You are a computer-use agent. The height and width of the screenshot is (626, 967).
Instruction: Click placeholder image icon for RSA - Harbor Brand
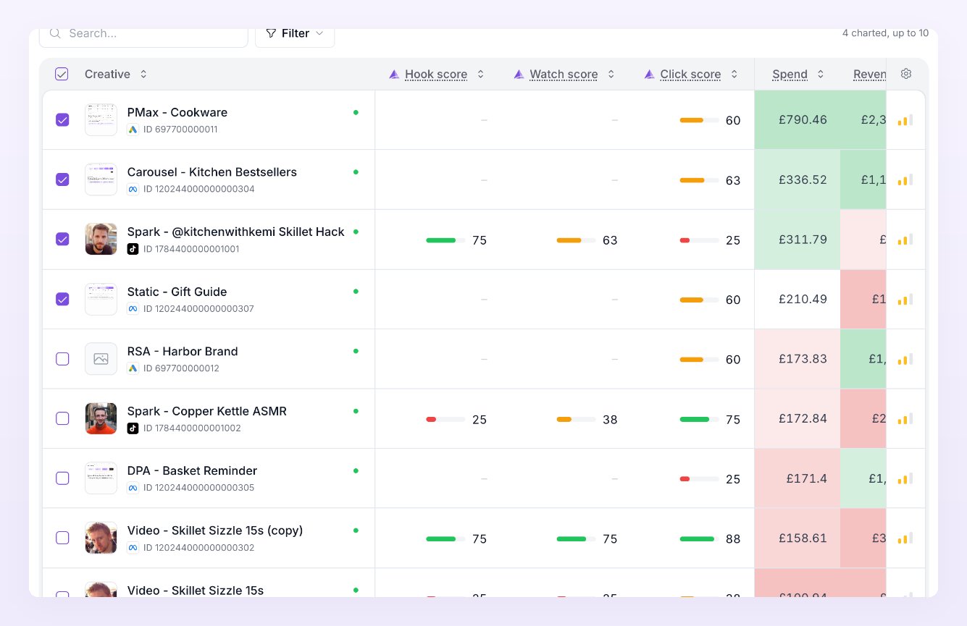pos(101,359)
